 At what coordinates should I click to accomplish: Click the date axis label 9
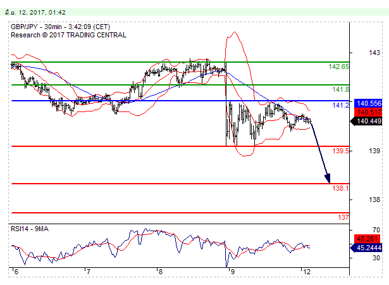pos(232,272)
